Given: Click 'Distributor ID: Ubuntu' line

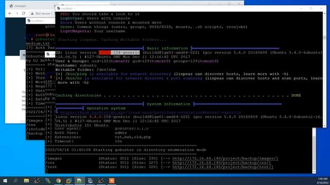Looking at the screenshot, I should pos(82,125).
